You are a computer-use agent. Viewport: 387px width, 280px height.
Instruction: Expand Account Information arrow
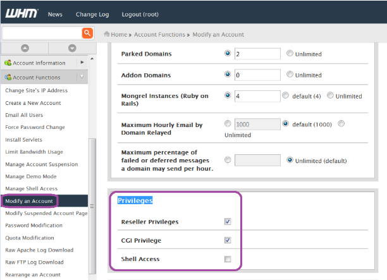pyautogui.click(x=82, y=63)
